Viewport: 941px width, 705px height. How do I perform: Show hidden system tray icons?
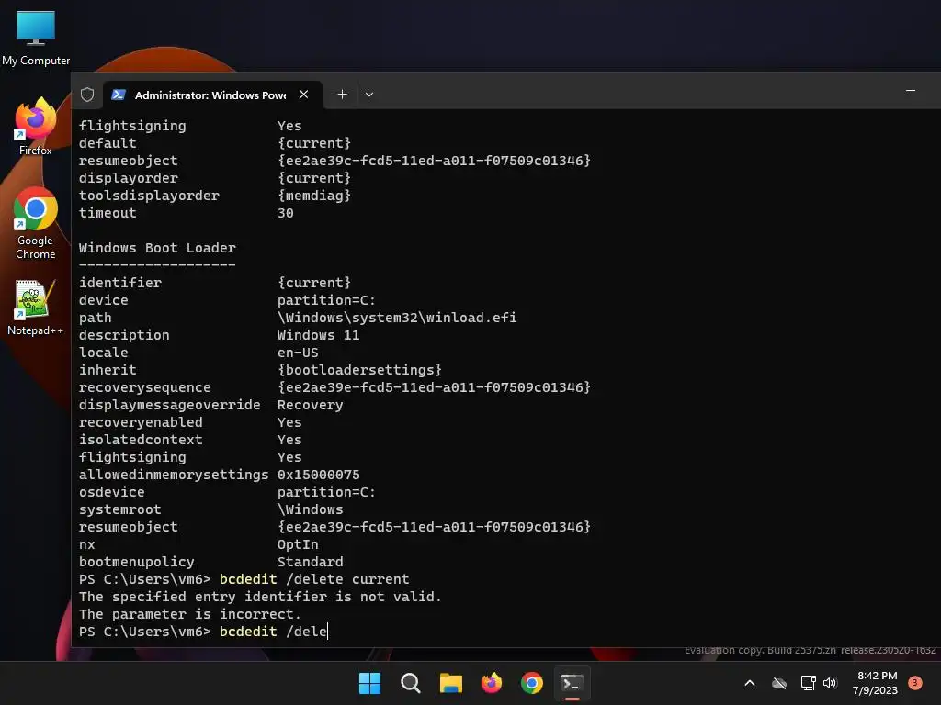(x=750, y=683)
